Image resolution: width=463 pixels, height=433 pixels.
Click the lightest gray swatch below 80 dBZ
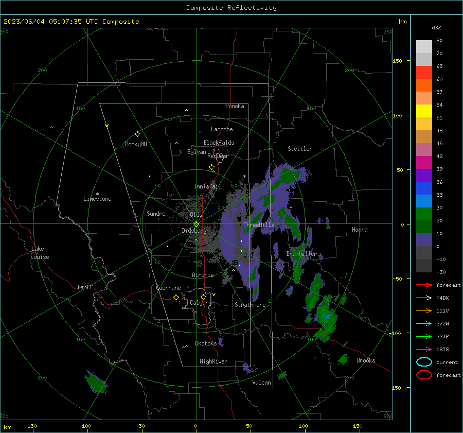pyautogui.click(x=424, y=47)
